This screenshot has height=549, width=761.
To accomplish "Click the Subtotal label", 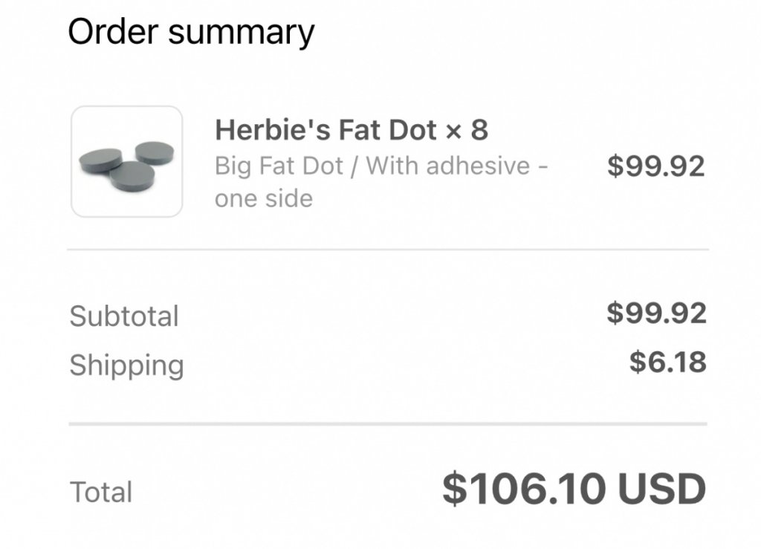I will [124, 316].
